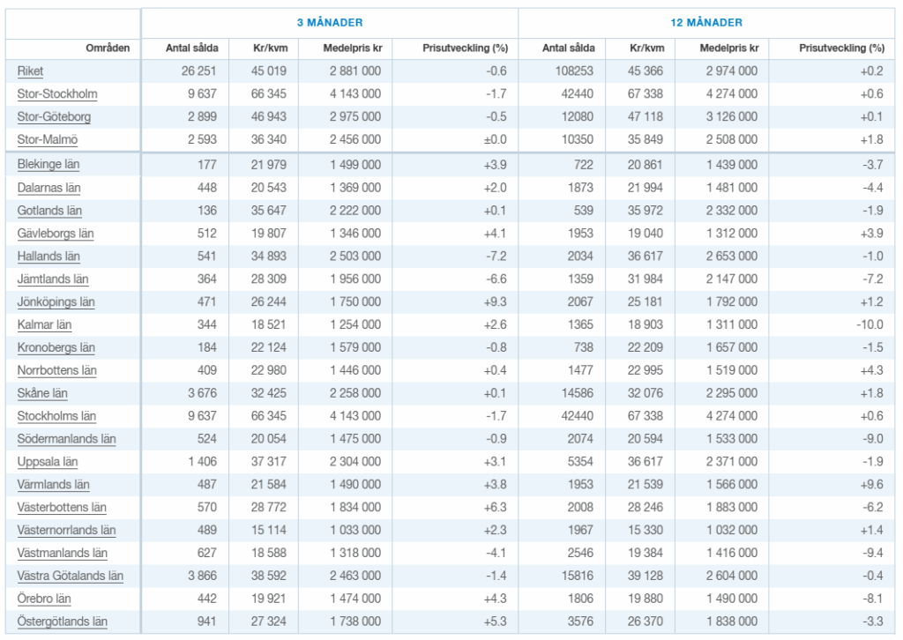Open the Dalarnas län link
This screenshot has height=640, width=903.
pos(49,188)
